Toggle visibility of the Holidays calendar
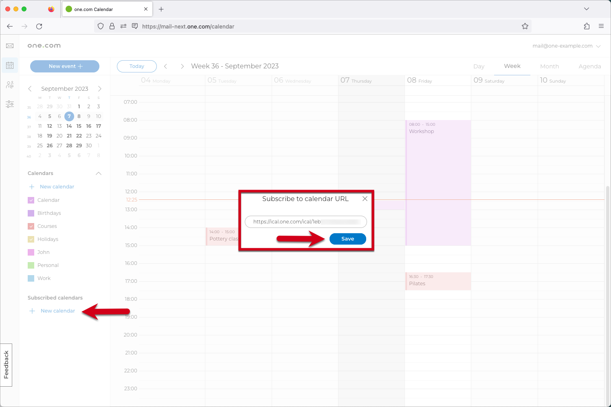The image size is (611, 407). (31, 239)
